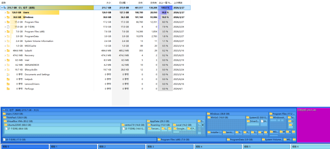The image size is (330, 149).
Task: Click the PerfLogs folder icon
Action: point(8,89)
